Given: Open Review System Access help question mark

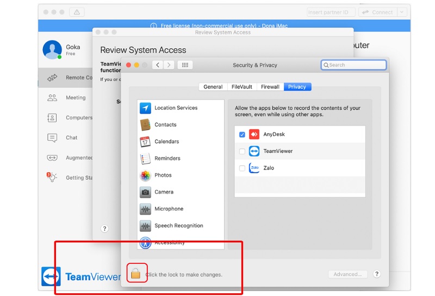Looking at the screenshot, I should (x=104, y=229).
